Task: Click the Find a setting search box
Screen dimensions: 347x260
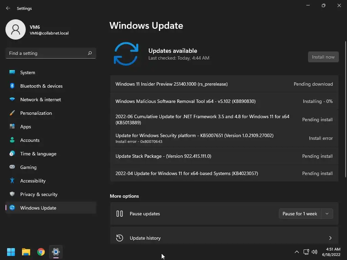Action: point(51,53)
